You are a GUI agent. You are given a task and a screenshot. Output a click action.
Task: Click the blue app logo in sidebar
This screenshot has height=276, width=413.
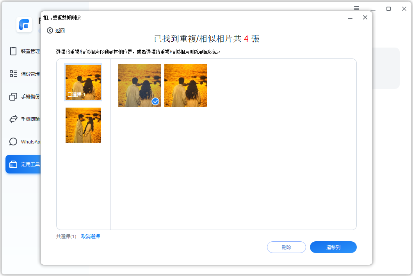pos(24,25)
